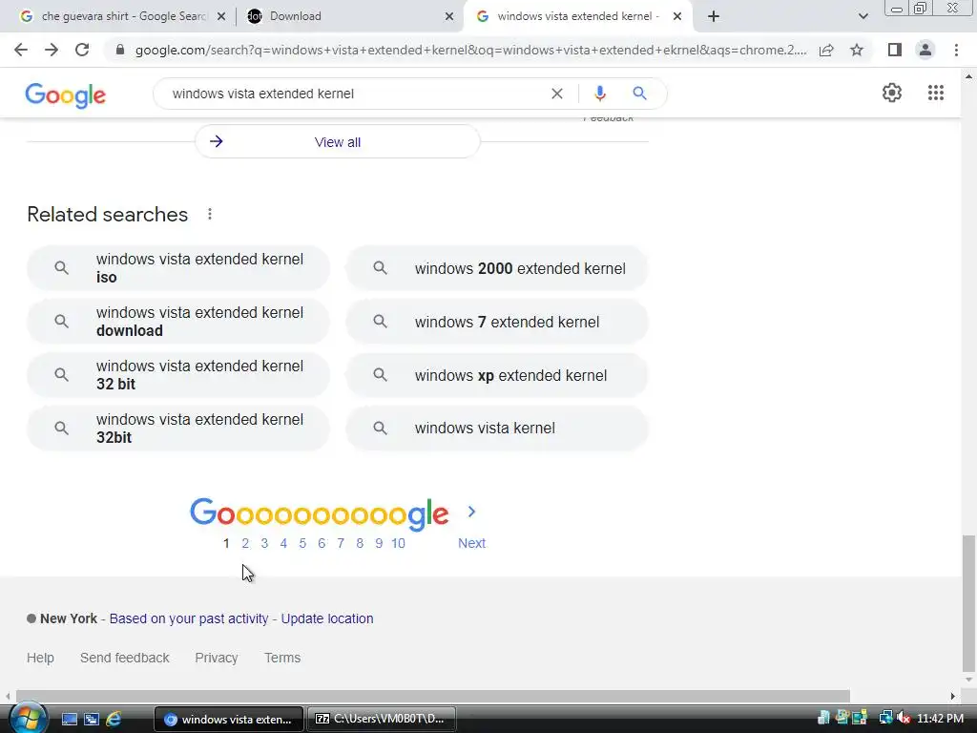This screenshot has width=977, height=733.
Task: Go back to the previous page
Action: (21, 50)
